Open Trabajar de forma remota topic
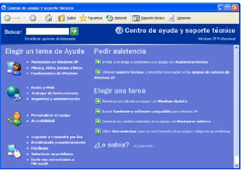 tap(54, 93)
